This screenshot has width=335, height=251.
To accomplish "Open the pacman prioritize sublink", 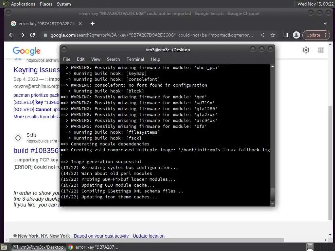I will 36,95.
